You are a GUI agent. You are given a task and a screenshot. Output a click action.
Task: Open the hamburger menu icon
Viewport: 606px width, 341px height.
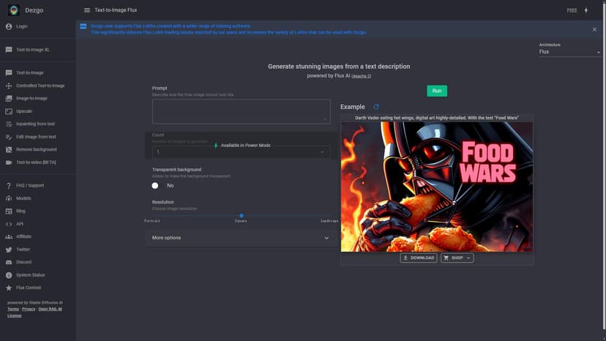(x=87, y=10)
